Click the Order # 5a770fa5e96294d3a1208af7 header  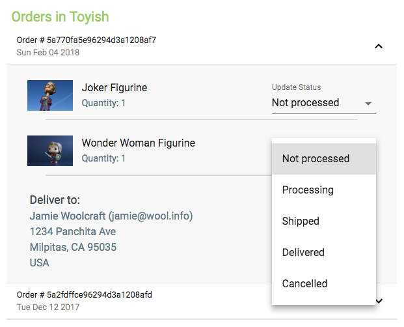(87, 40)
